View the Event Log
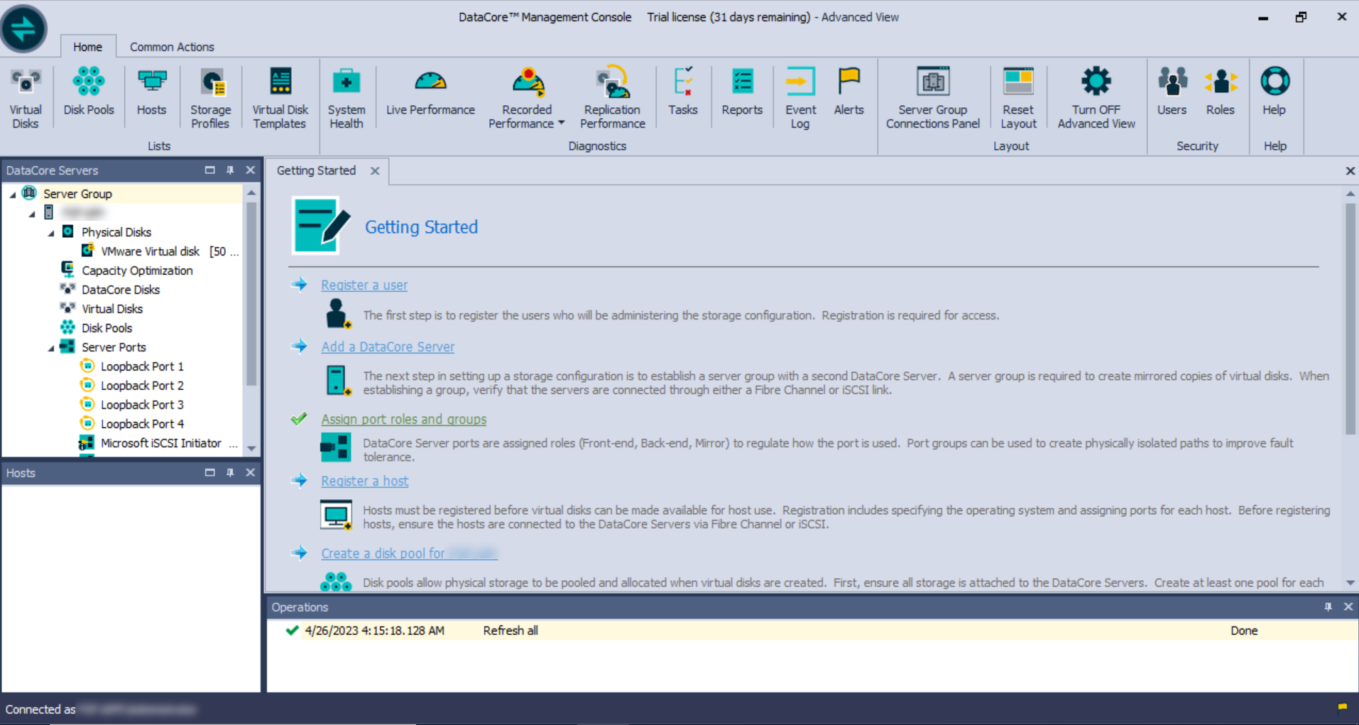 [799, 94]
